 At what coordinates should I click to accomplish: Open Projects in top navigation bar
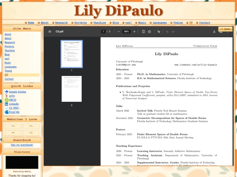click(81, 23)
